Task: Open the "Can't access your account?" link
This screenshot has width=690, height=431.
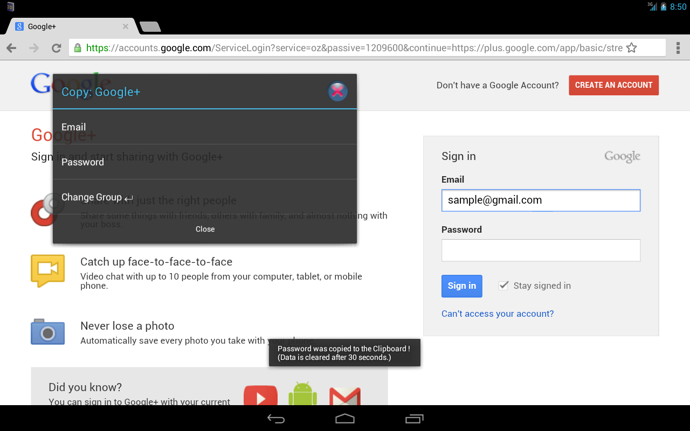Action: 497,314
